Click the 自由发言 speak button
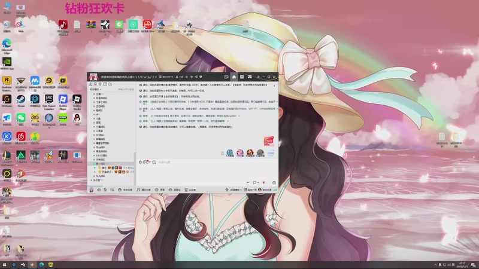 (x=125, y=189)
